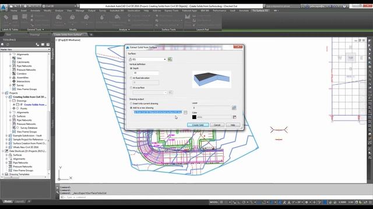Switch to the Create Solids from Surface drawing tab
Viewport: 373px width, 209px height.
click(x=68, y=35)
